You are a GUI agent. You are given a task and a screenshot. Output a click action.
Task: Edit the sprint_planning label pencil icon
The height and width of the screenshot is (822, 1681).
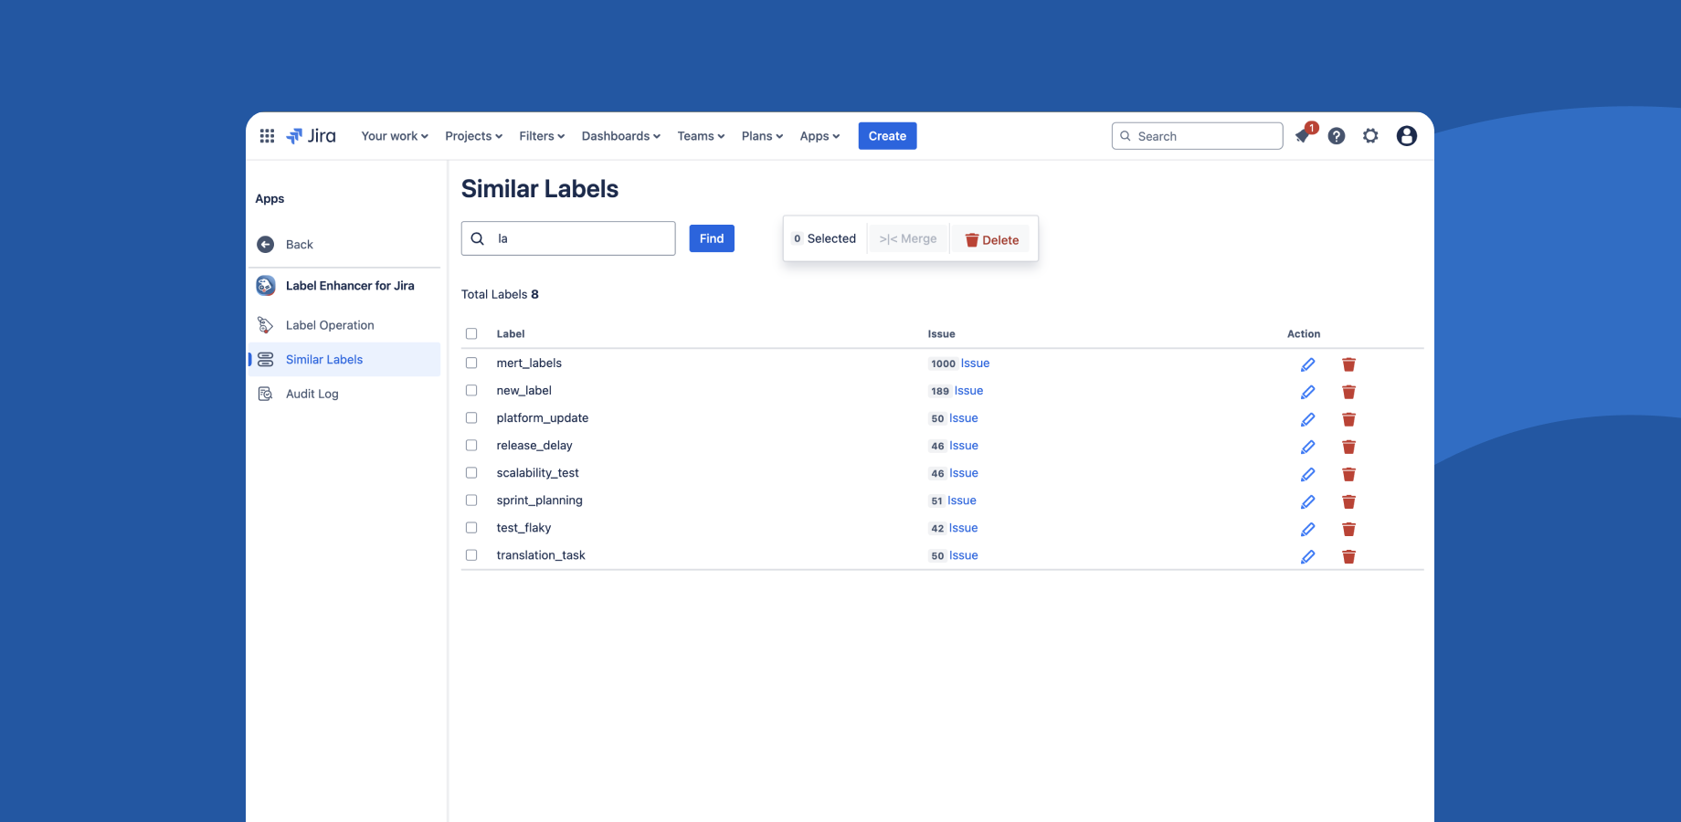coord(1308,501)
